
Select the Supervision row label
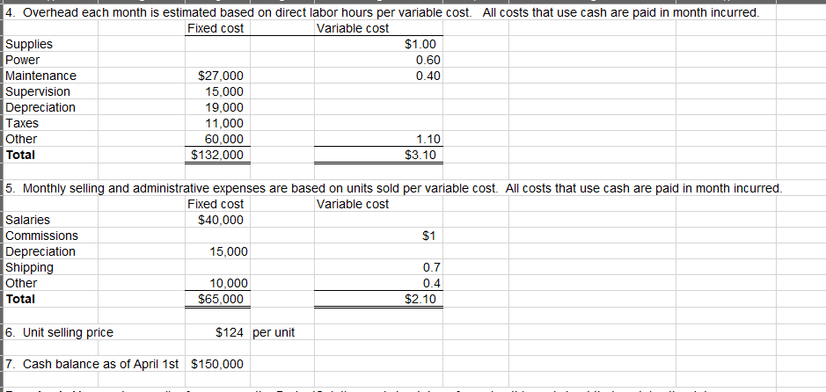pyautogui.click(x=38, y=91)
